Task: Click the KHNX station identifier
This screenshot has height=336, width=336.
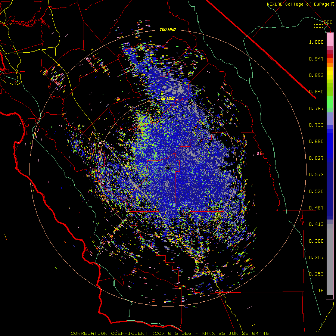Action: coord(208,333)
